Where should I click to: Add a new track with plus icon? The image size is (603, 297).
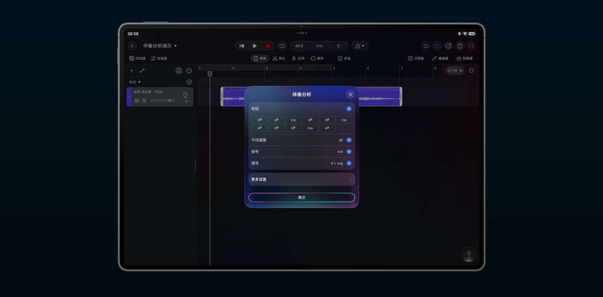coord(132,71)
